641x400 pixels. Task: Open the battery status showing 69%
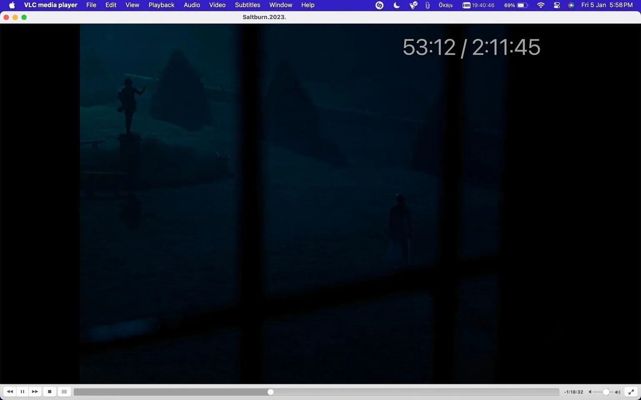coord(516,5)
